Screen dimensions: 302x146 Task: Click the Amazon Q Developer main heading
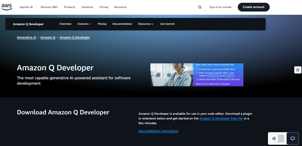tap(55, 68)
